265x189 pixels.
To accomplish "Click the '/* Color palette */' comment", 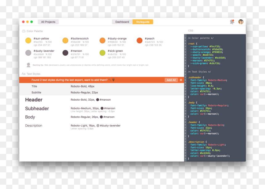I will tap(201, 38).
